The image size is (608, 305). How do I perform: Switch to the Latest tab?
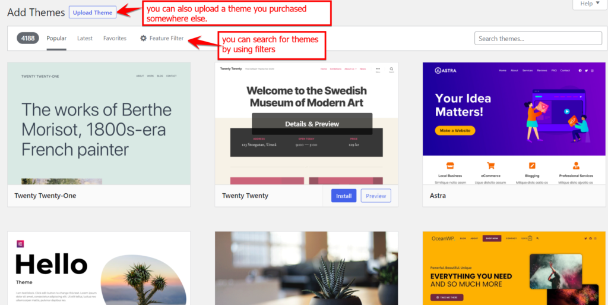(x=85, y=39)
